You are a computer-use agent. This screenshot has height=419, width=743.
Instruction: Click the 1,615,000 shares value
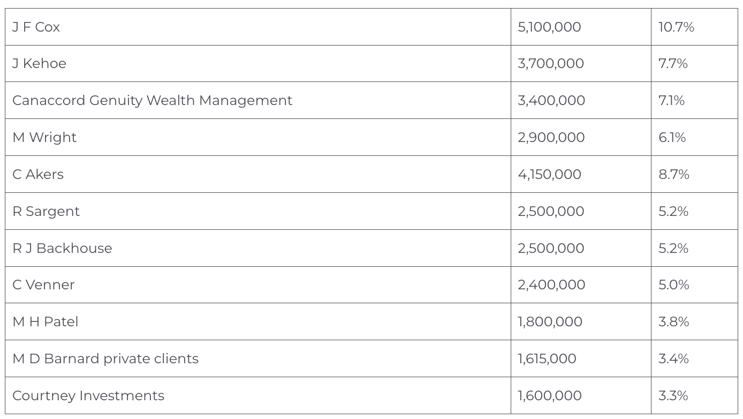click(x=547, y=358)
